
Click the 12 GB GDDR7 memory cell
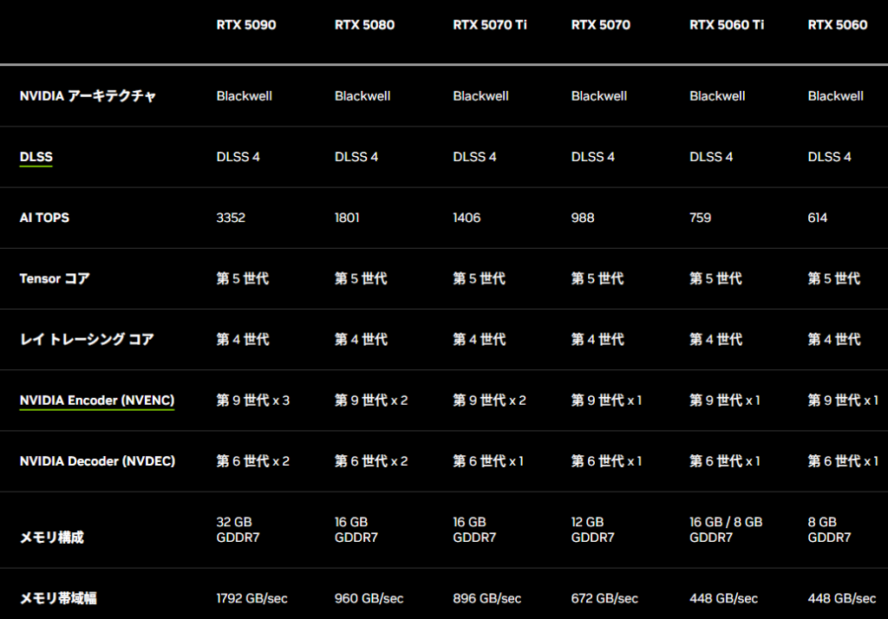[x=593, y=530]
